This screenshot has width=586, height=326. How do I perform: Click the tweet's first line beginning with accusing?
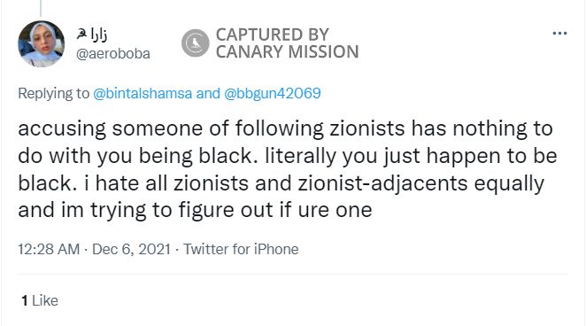tap(285, 128)
